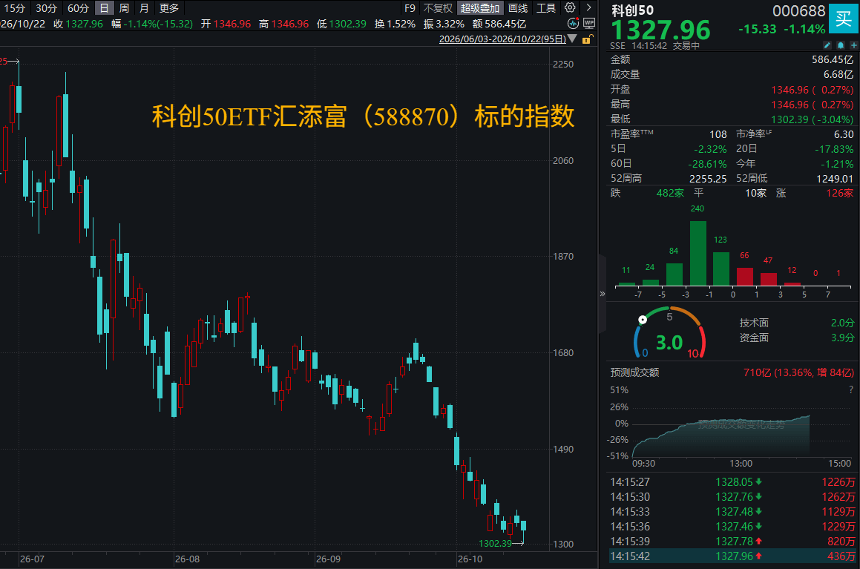
Task: Click the 预测成交额 forecast label
Action: [634, 372]
